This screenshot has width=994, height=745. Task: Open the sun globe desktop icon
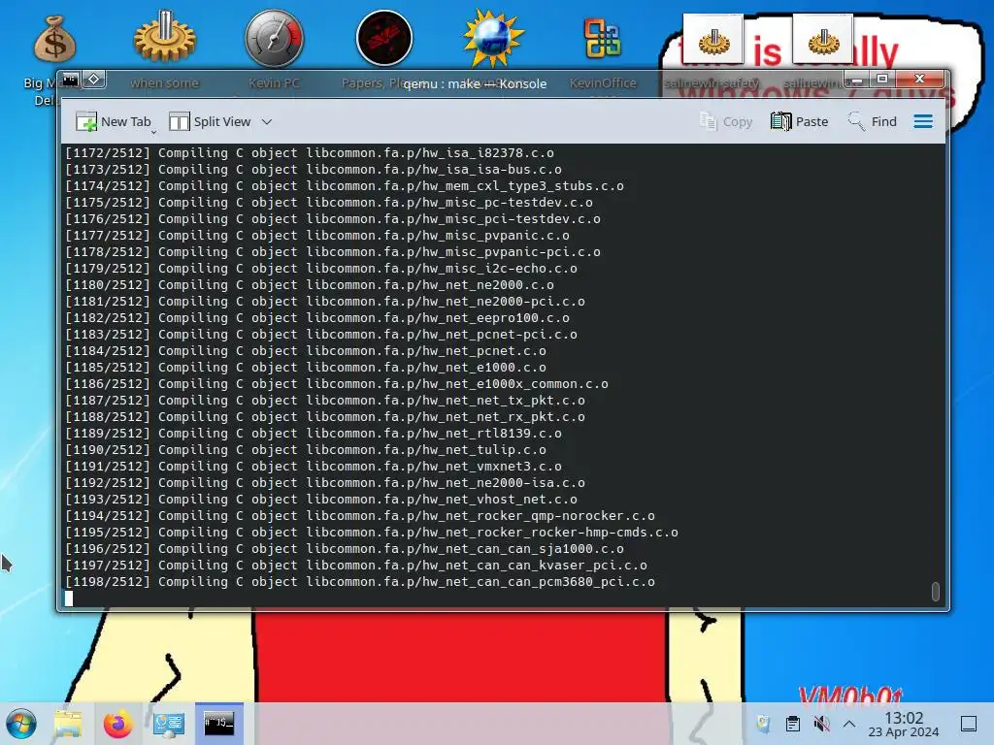point(493,38)
